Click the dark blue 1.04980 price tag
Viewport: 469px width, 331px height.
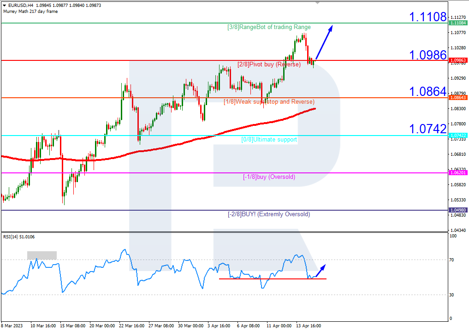458,210
